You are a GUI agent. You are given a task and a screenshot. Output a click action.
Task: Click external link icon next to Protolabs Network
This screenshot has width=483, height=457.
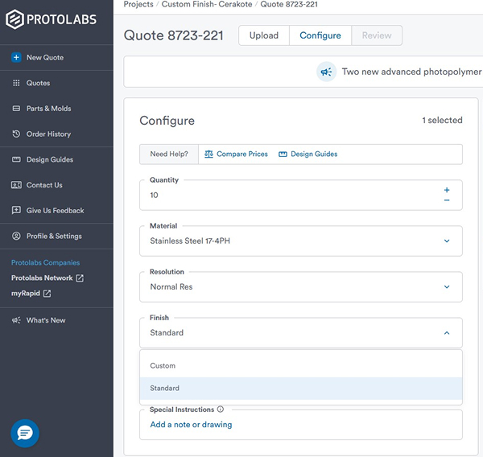(x=80, y=278)
